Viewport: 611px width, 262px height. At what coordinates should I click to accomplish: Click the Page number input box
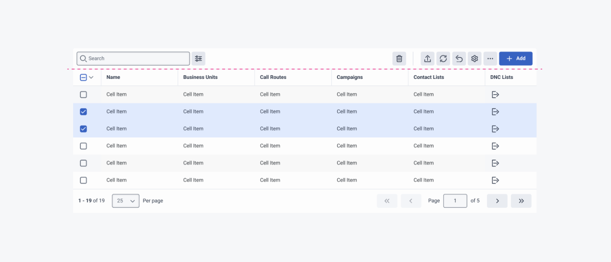point(455,201)
